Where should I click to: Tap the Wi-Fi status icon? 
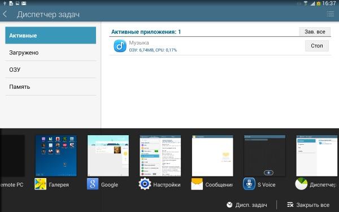[305, 3]
